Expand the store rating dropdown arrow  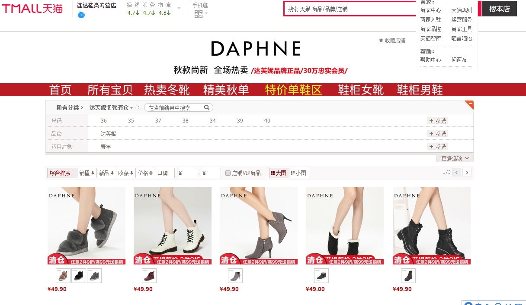[179, 8]
